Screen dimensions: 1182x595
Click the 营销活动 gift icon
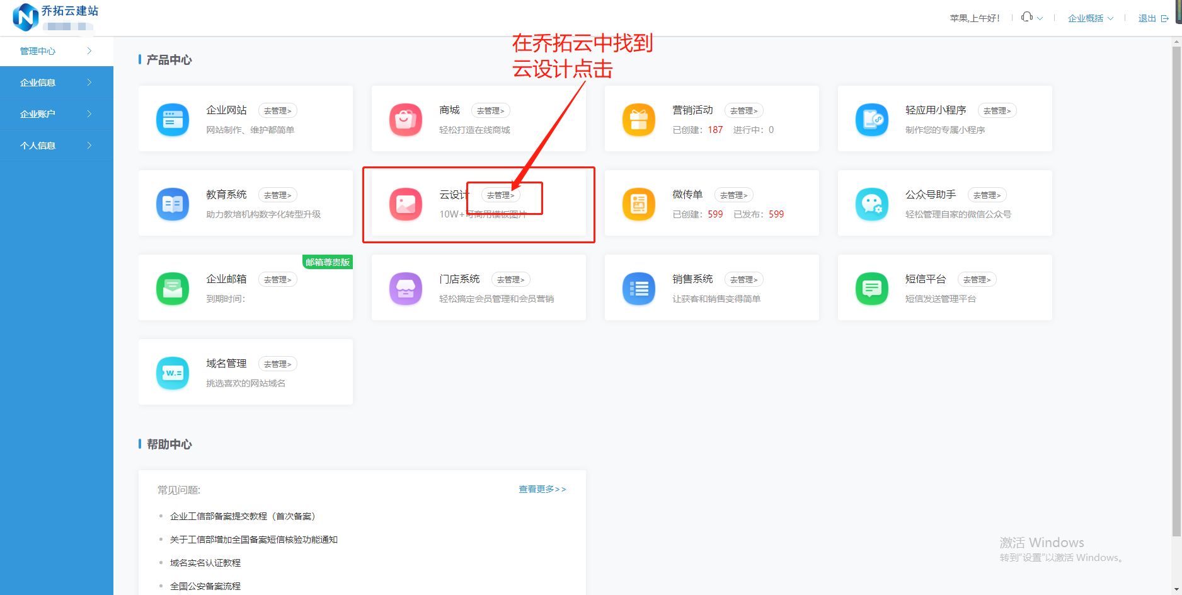[638, 120]
